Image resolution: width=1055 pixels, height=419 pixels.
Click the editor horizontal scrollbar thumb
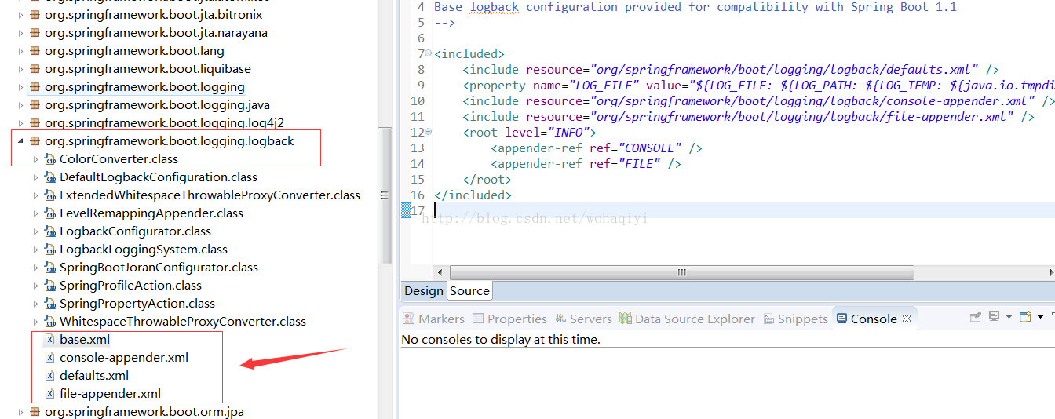click(x=682, y=272)
